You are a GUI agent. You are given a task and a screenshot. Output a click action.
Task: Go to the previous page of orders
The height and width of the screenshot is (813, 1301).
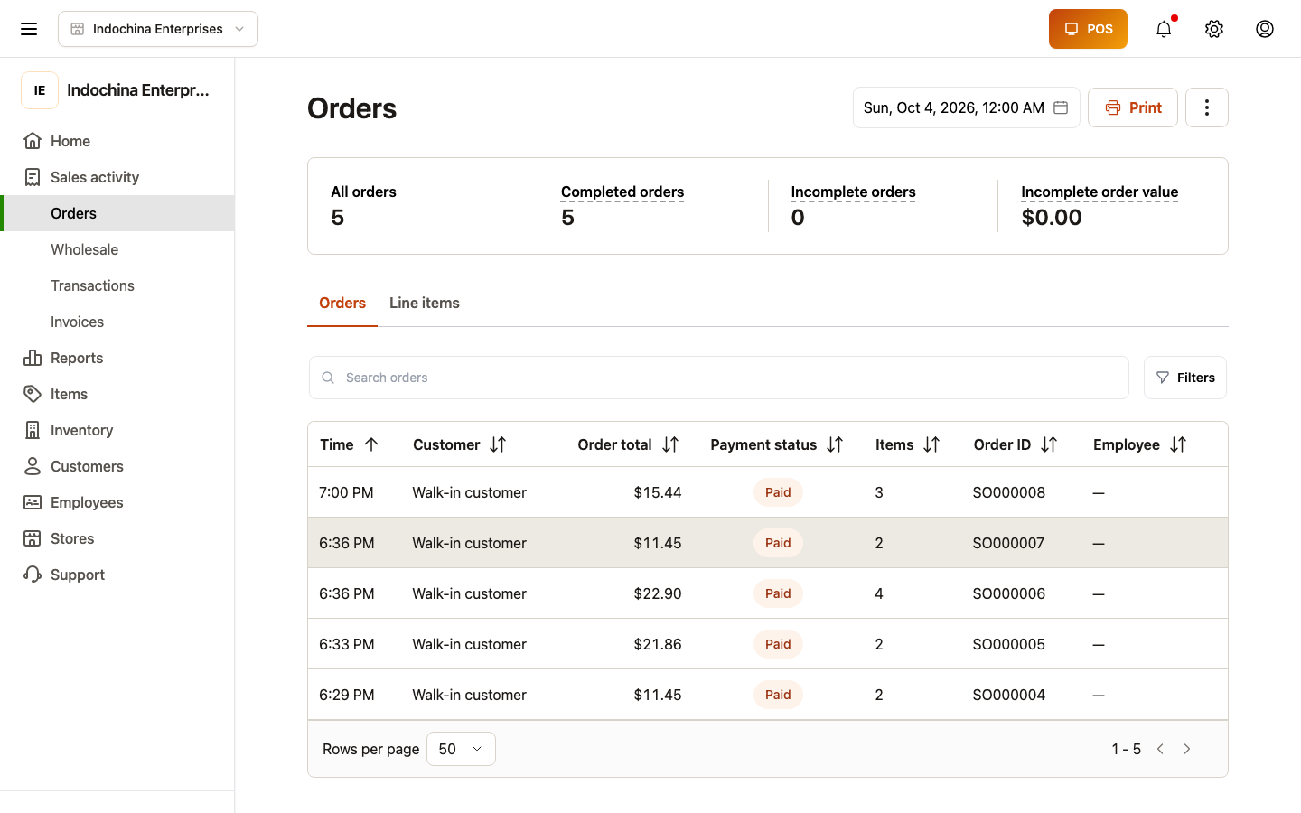[x=1160, y=749]
